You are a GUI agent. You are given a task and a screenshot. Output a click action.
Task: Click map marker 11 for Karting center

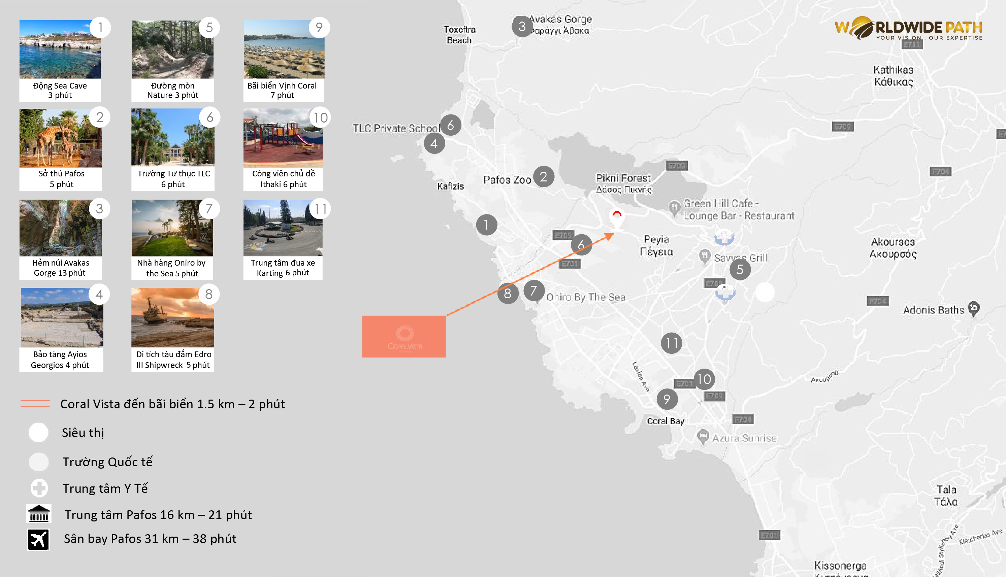[672, 343]
